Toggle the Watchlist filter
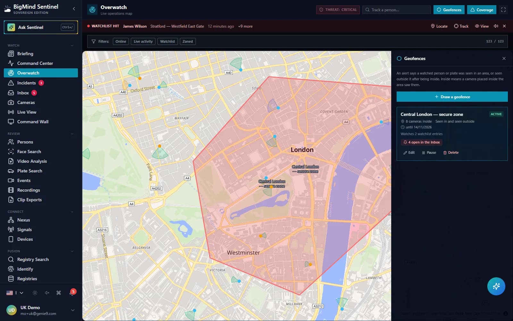The image size is (513, 321). tap(167, 41)
